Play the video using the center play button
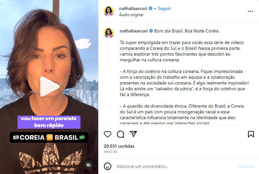259x174 pixels. (x=50, y=86)
